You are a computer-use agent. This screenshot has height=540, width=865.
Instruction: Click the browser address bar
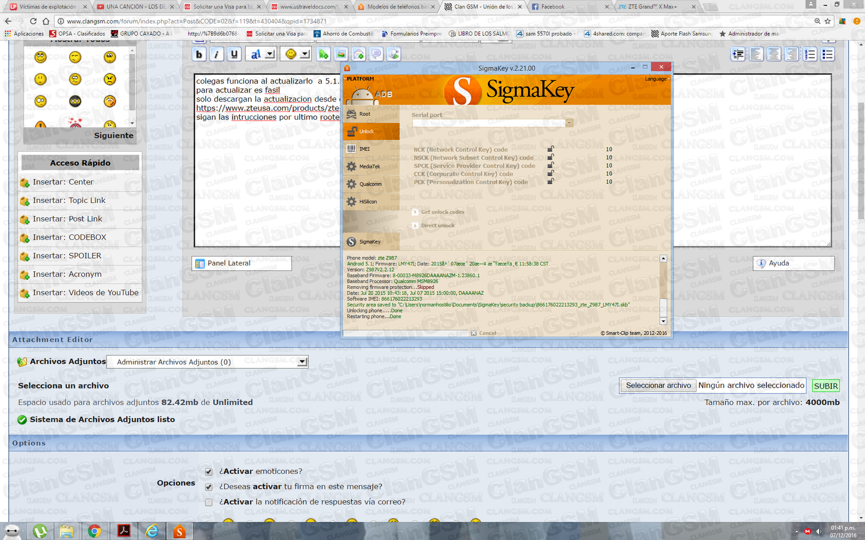click(x=436, y=21)
